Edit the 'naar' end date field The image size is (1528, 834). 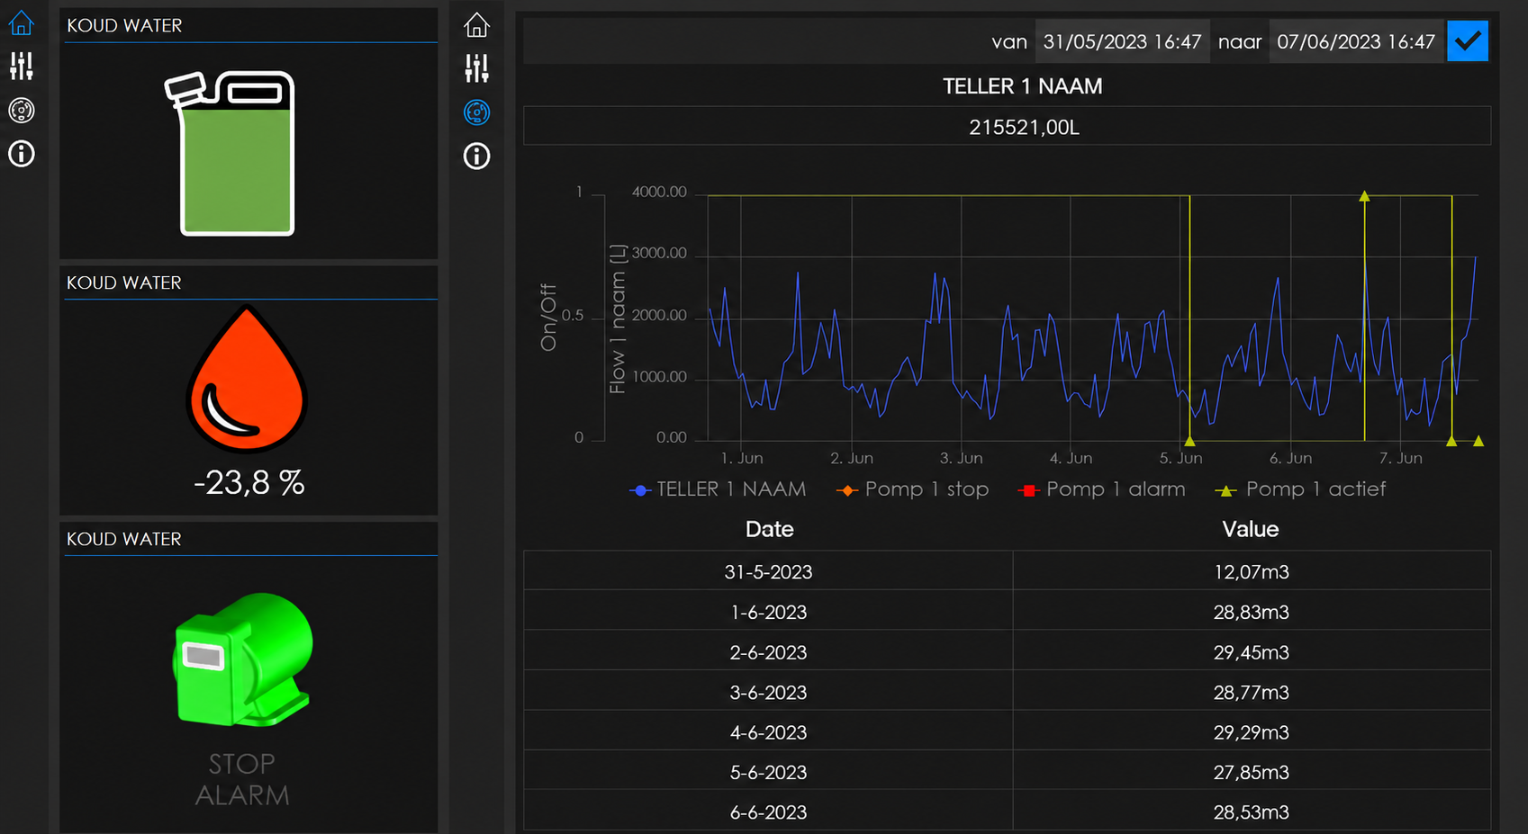(x=1356, y=41)
